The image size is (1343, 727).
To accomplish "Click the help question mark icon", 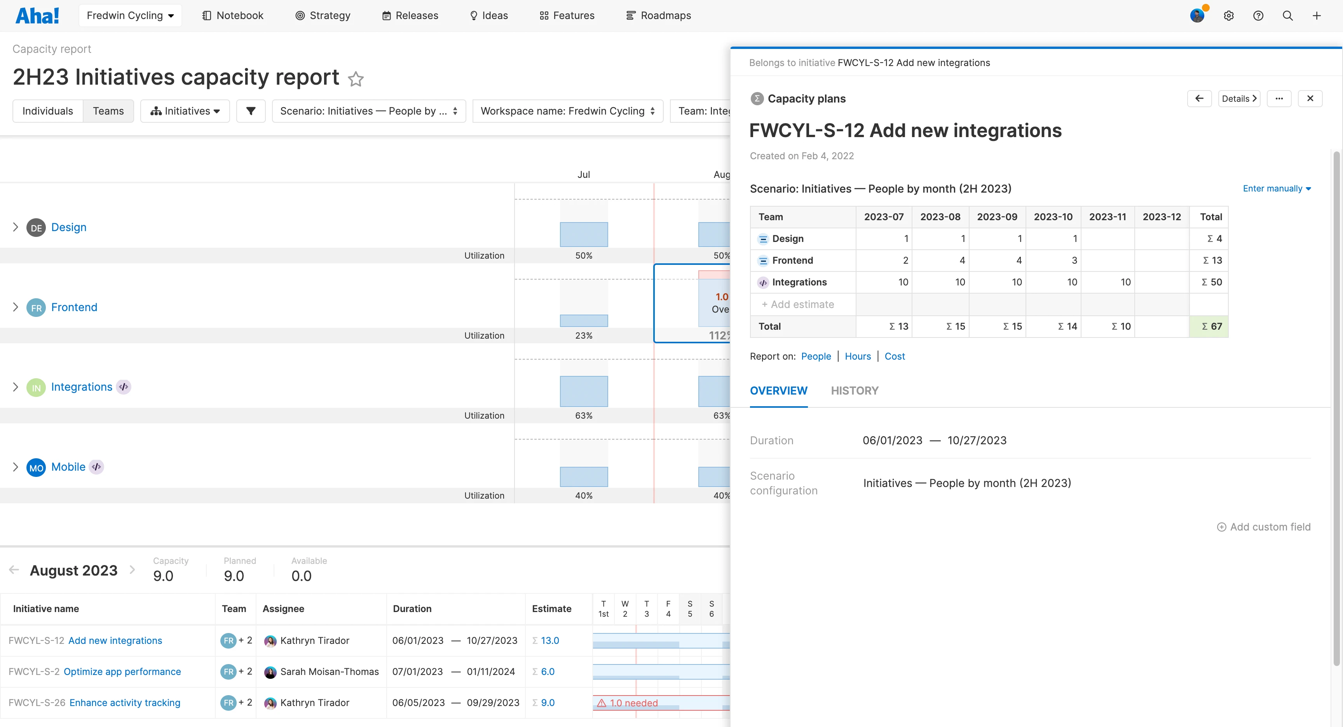I will point(1258,16).
